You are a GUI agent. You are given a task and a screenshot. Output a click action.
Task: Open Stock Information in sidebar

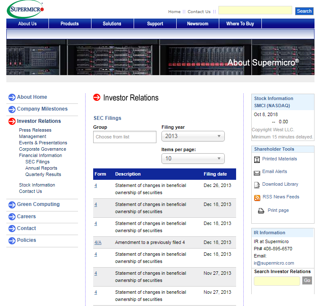click(37, 185)
